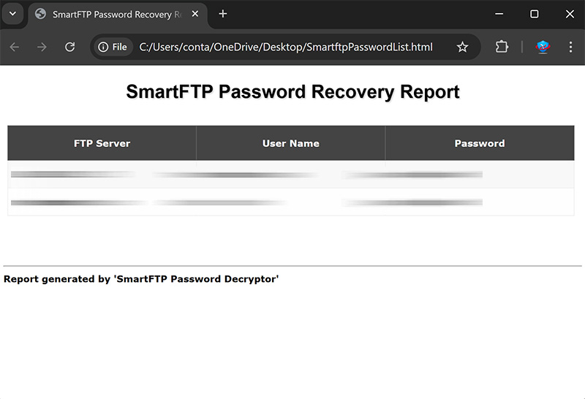
Task: Click the SmartFTP Password Recovery Report heading
Action: coord(292,92)
